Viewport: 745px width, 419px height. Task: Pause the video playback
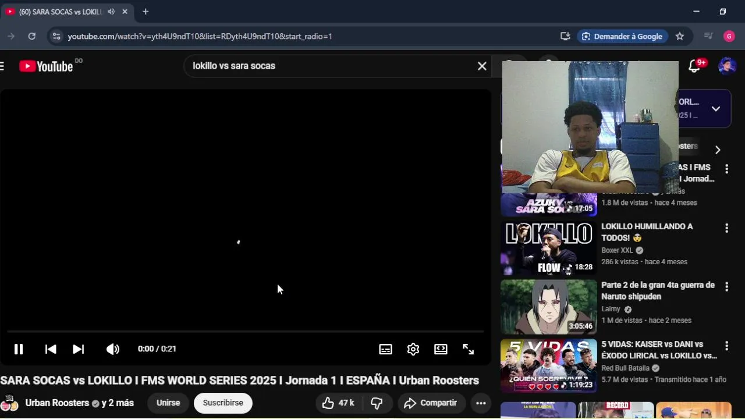pyautogui.click(x=19, y=349)
